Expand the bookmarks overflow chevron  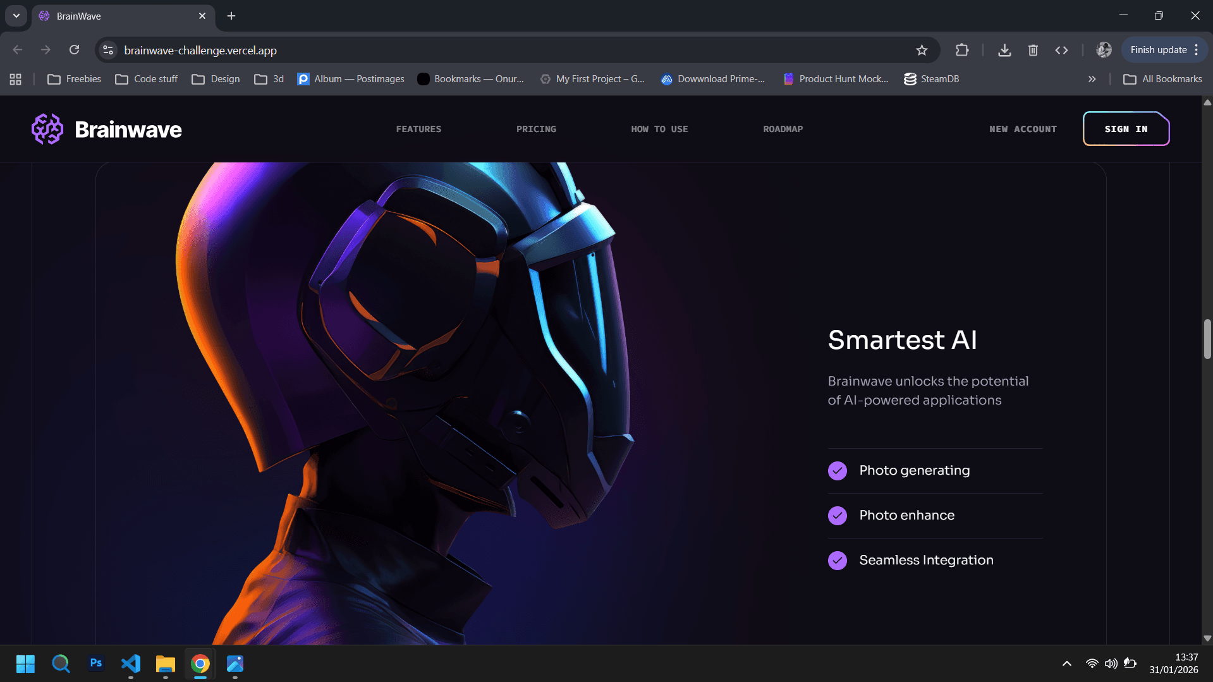(x=1092, y=79)
